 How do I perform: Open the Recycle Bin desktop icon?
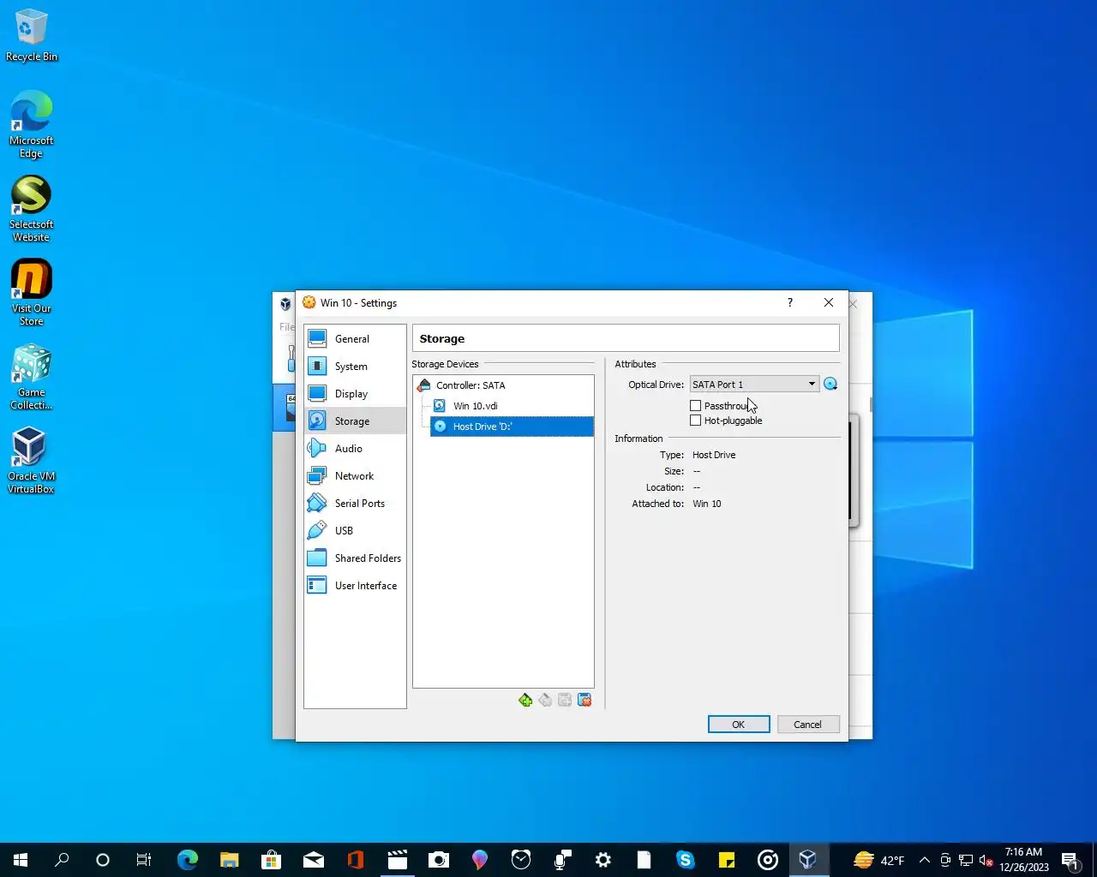click(x=32, y=36)
